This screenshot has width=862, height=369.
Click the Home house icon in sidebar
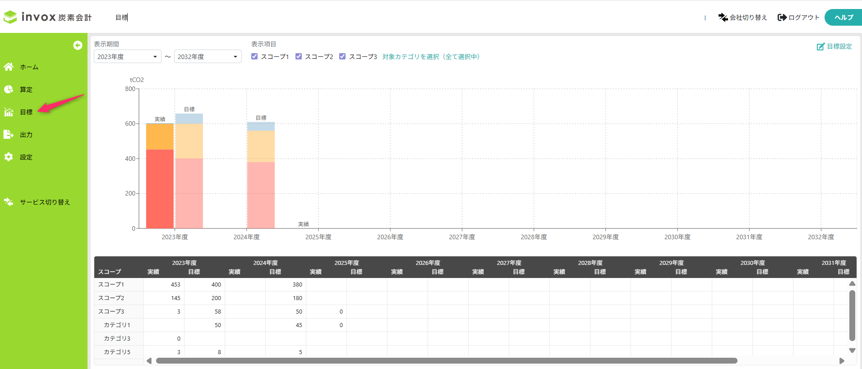tap(9, 67)
